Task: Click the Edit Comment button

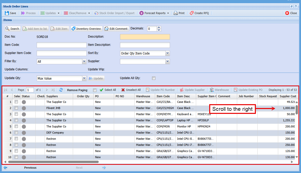Action: tap(116, 29)
